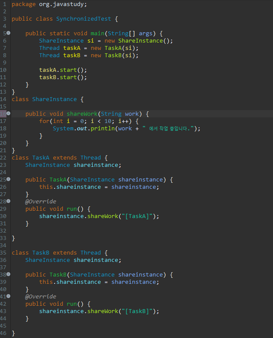Collapse the TaskA constructor fold marker
The image size is (273, 338).
pyautogui.click(x=8, y=179)
